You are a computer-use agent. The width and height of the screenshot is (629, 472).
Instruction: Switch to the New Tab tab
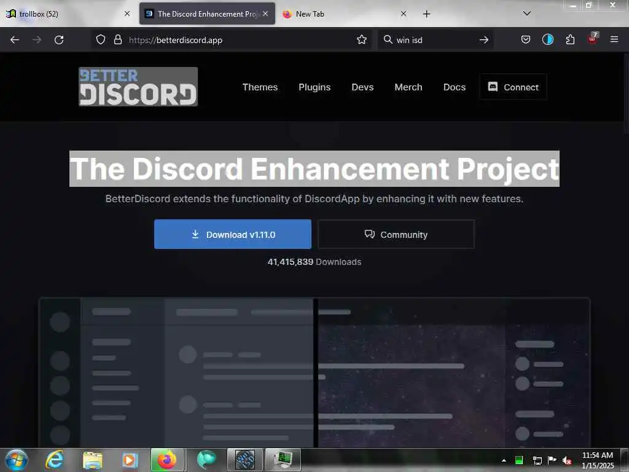[x=345, y=14]
